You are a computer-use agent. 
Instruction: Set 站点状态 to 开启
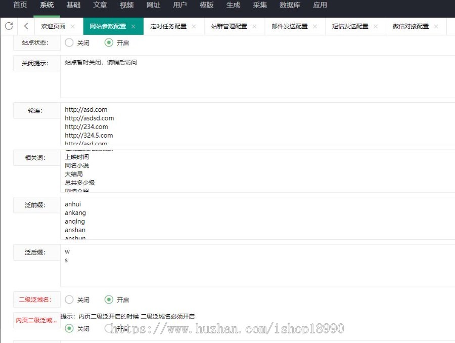pos(109,42)
